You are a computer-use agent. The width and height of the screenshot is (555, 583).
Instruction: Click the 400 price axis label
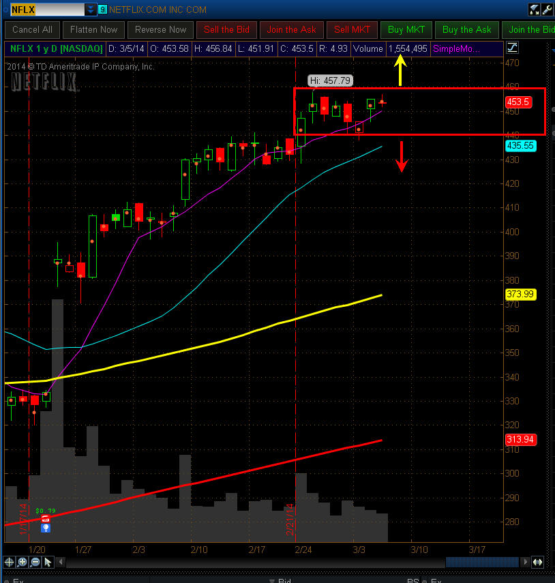(x=512, y=232)
